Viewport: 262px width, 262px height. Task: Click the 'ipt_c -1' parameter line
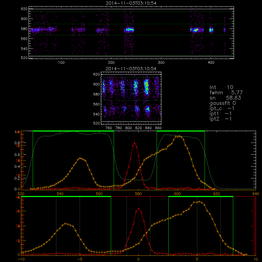222,108
